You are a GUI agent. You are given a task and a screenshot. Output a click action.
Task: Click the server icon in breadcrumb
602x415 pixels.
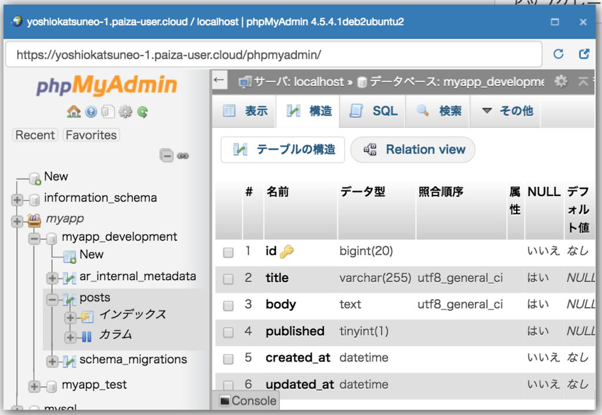(245, 82)
